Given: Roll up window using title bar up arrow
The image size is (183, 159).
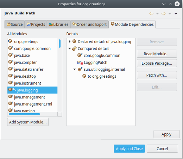Looking at the screenshot, I should [x=170, y=4].
